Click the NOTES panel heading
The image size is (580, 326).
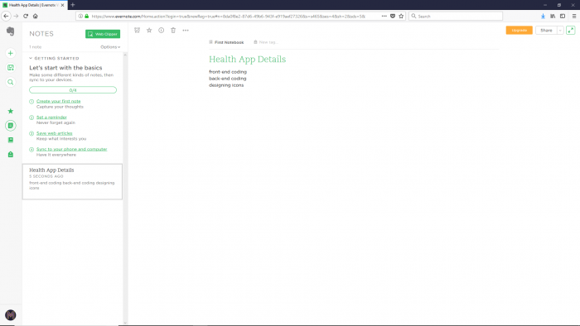[41, 34]
